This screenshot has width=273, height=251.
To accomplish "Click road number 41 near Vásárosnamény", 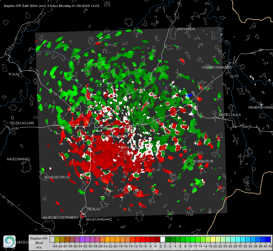I will coord(212,81).
